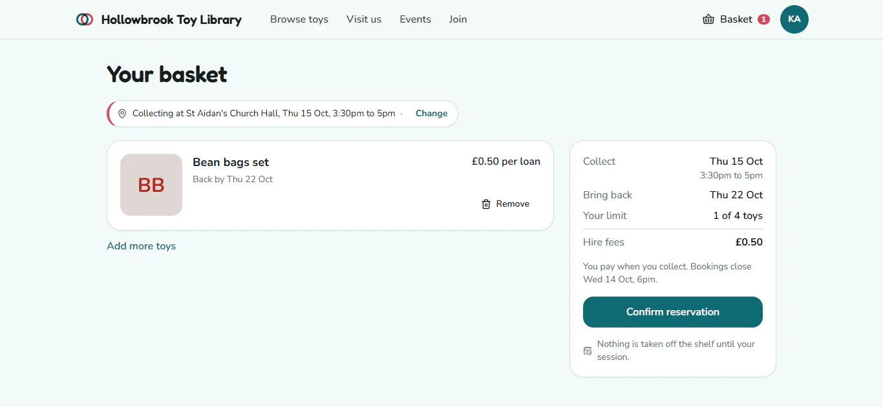883x407 pixels.
Task: Click the collecting at St Aidan's text
Action: 264,114
